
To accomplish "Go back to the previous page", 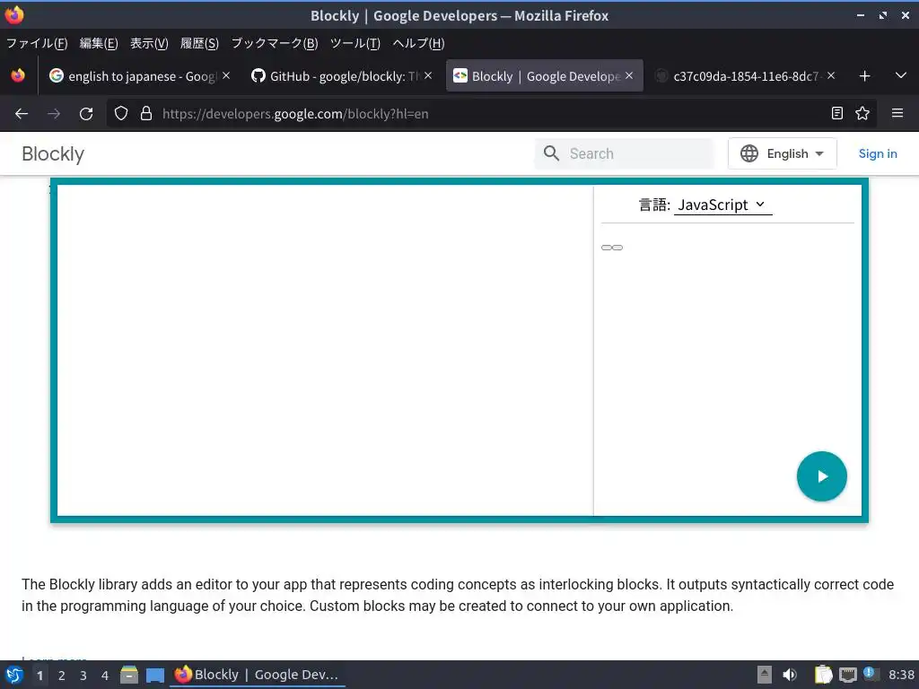I will click(x=22, y=114).
